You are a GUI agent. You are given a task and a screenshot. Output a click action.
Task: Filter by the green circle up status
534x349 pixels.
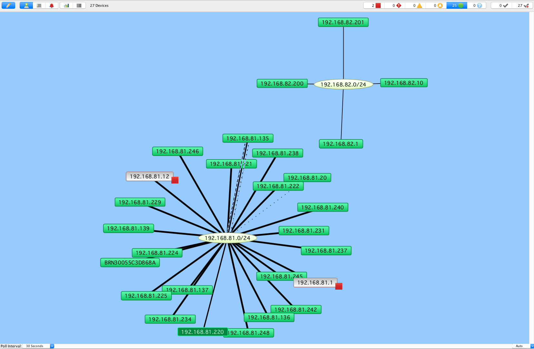click(x=457, y=5)
